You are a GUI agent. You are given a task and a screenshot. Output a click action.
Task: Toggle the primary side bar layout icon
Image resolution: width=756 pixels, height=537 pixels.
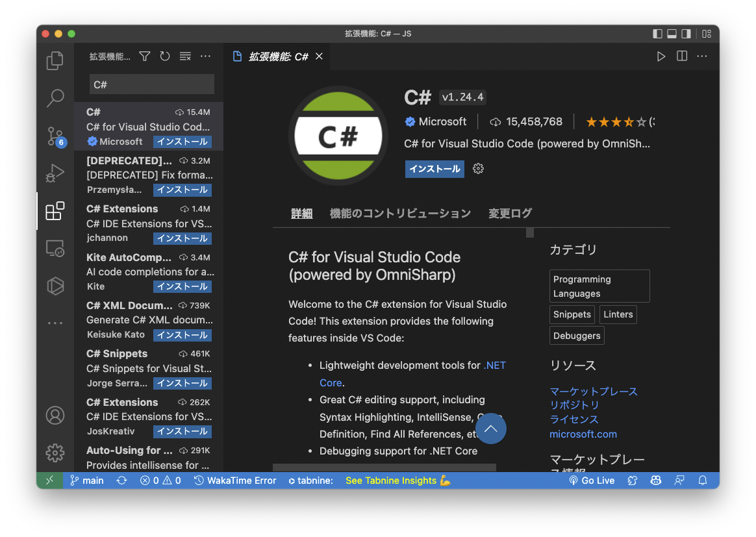(657, 34)
